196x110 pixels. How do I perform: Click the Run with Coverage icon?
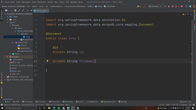click(172, 6)
